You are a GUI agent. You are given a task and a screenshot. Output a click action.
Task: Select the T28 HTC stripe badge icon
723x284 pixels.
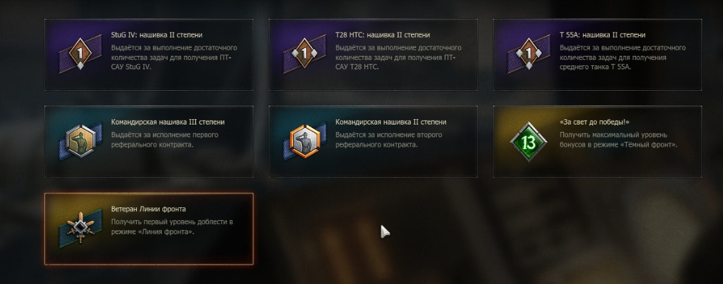tap(305, 54)
